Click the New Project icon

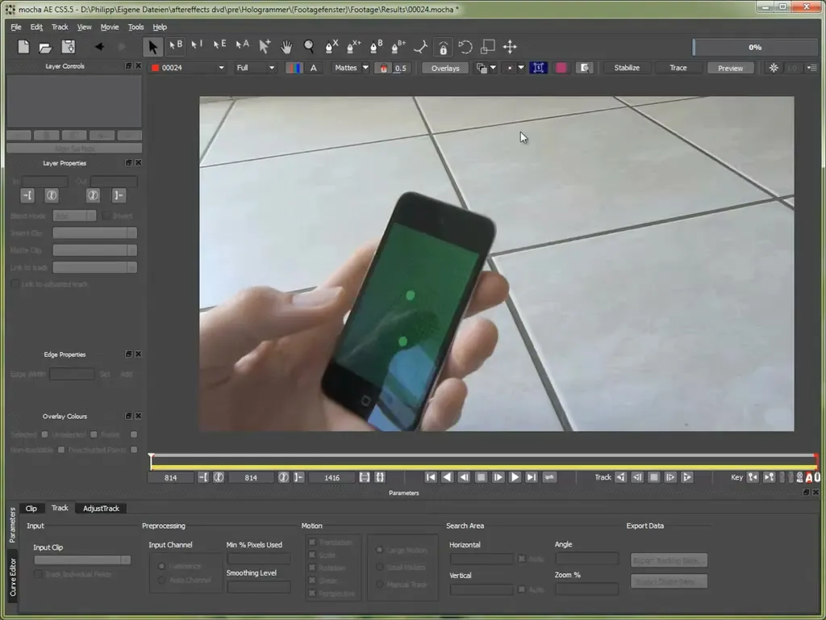24,47
